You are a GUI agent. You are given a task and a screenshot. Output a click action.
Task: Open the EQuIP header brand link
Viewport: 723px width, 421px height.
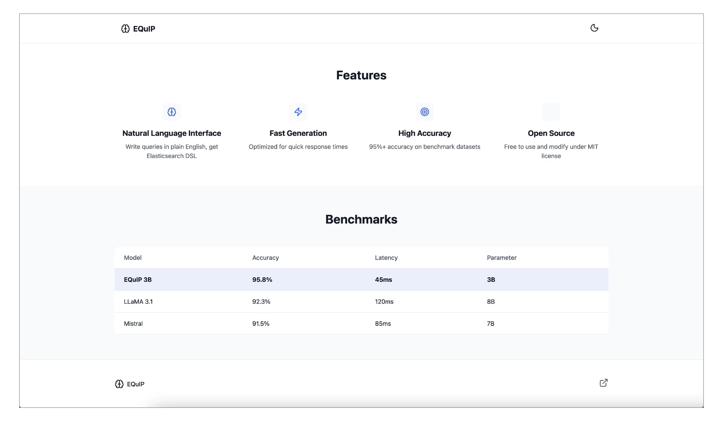[138, 29]
